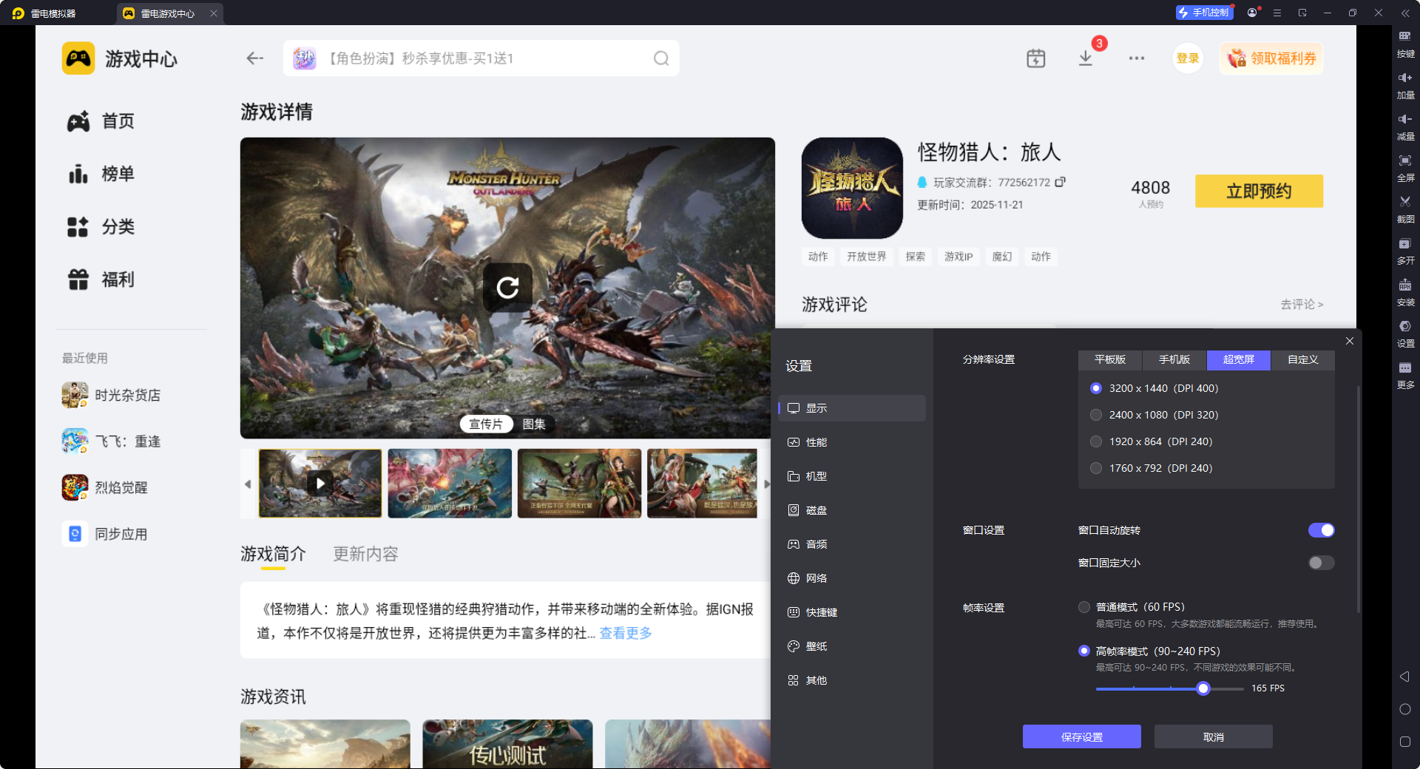This screenshot has width=1420, height=769.
Task: Click the game search input field
Action: (481, 58)
